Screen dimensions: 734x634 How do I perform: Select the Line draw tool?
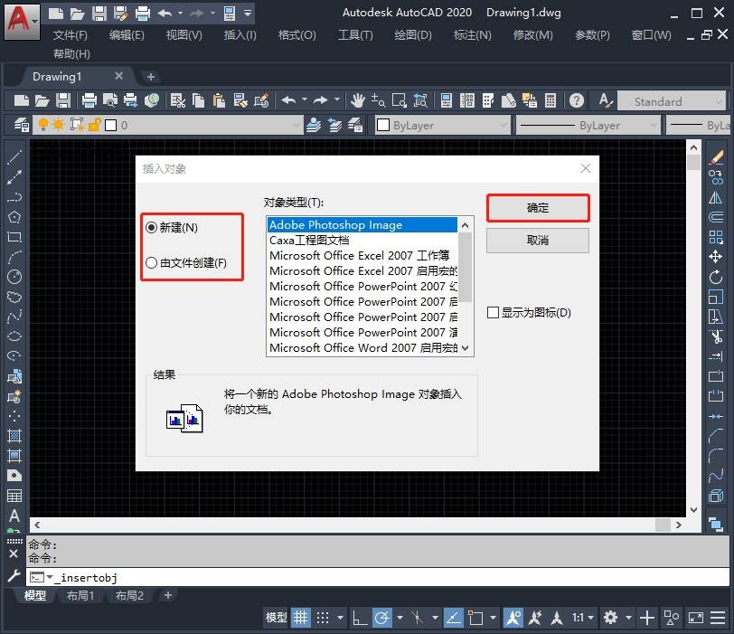[14, 156]
